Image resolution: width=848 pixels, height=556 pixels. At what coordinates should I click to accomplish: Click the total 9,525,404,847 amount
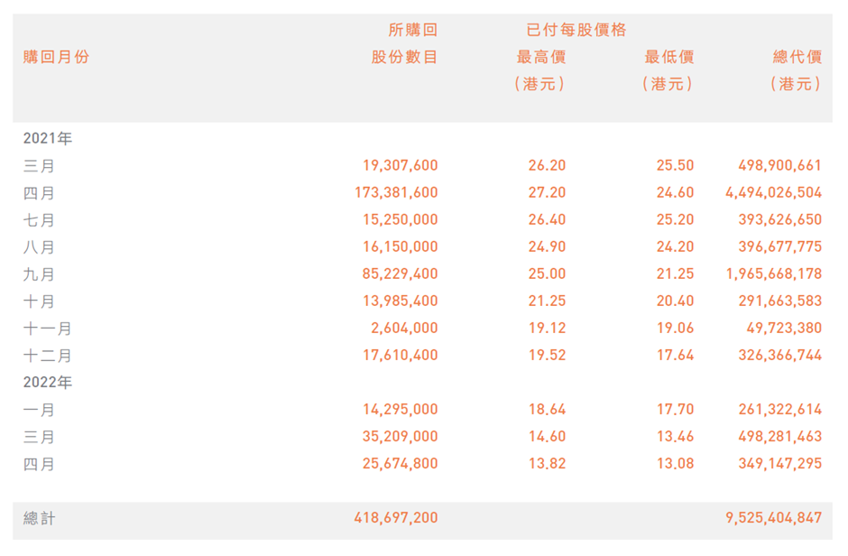773,518
